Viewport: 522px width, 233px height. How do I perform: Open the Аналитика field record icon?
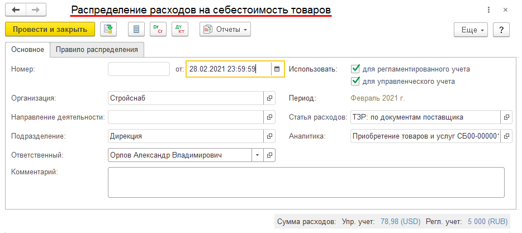(x=506, y=136)
